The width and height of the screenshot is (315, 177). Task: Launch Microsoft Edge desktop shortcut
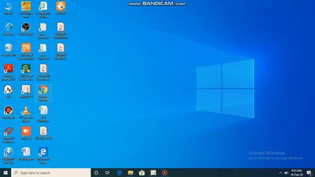pos(43,155)
